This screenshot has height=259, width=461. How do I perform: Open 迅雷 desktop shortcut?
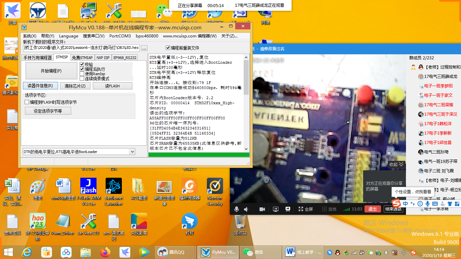point(12,14)
